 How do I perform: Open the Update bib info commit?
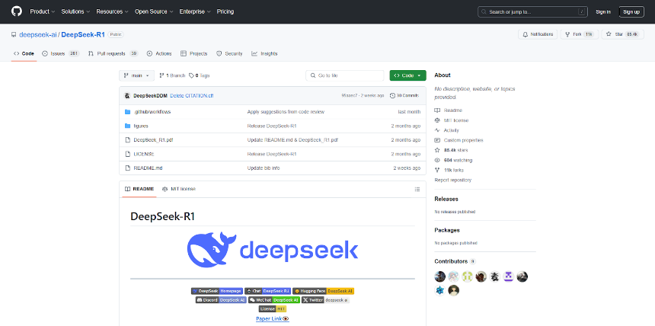[x=264, y=168]
